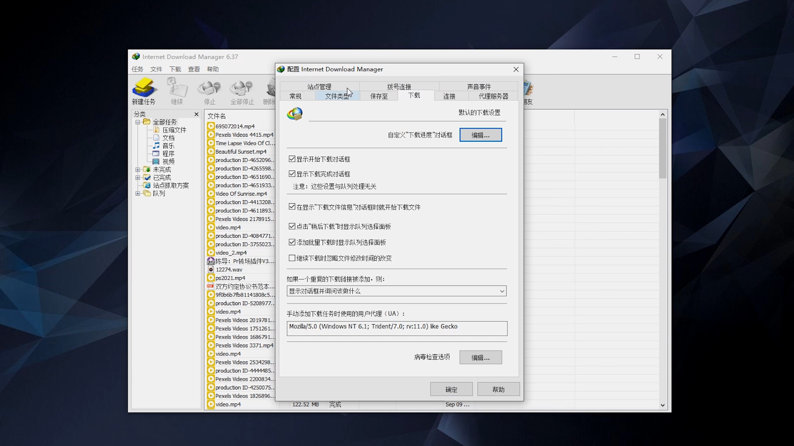Click the file icon of ps2021.mp4
Viewport: 794px width, 446px height.
tap(211, 278)
